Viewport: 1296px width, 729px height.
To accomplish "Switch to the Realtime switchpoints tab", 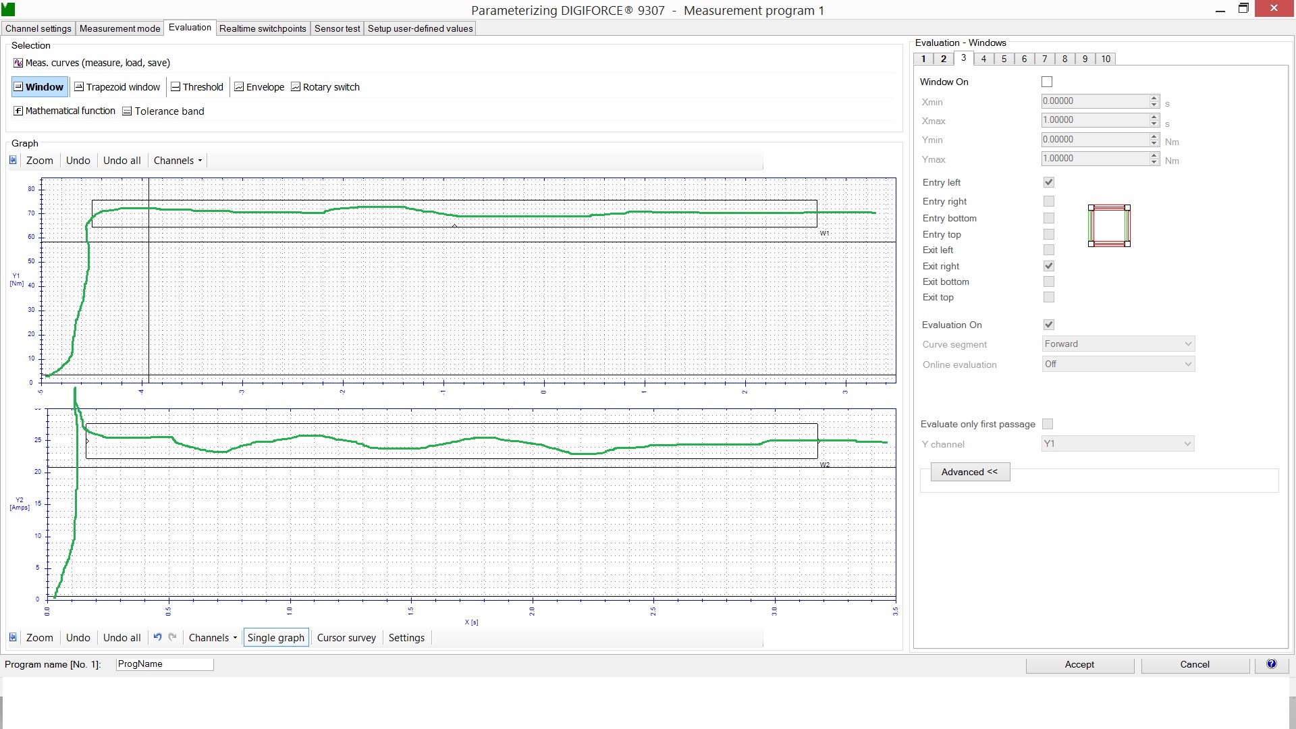I will pyautogui.click(x=263, y=28).
